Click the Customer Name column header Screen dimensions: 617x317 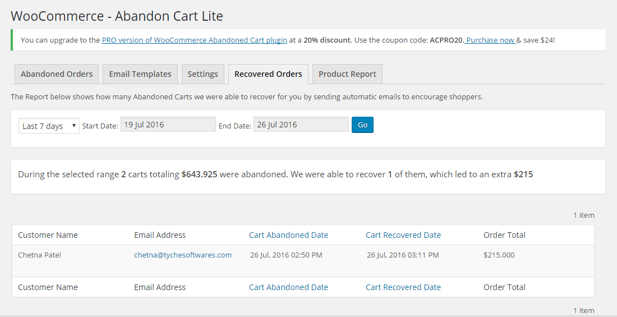(48, 235)
